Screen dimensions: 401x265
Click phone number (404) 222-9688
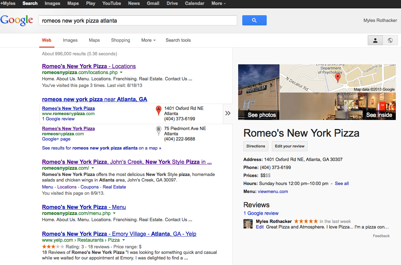pyautogui.click(x=179, y=139)
